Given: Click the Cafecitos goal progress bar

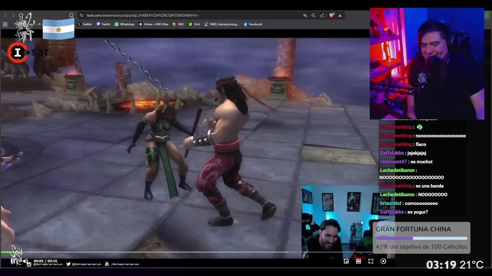Looking at the screenshot, I should click(x=421, y=238).
